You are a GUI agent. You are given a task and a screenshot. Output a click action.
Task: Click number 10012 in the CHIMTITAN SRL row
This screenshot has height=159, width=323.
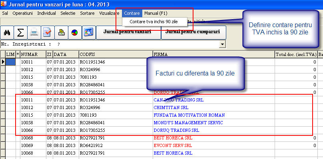(x=27, y=108)
